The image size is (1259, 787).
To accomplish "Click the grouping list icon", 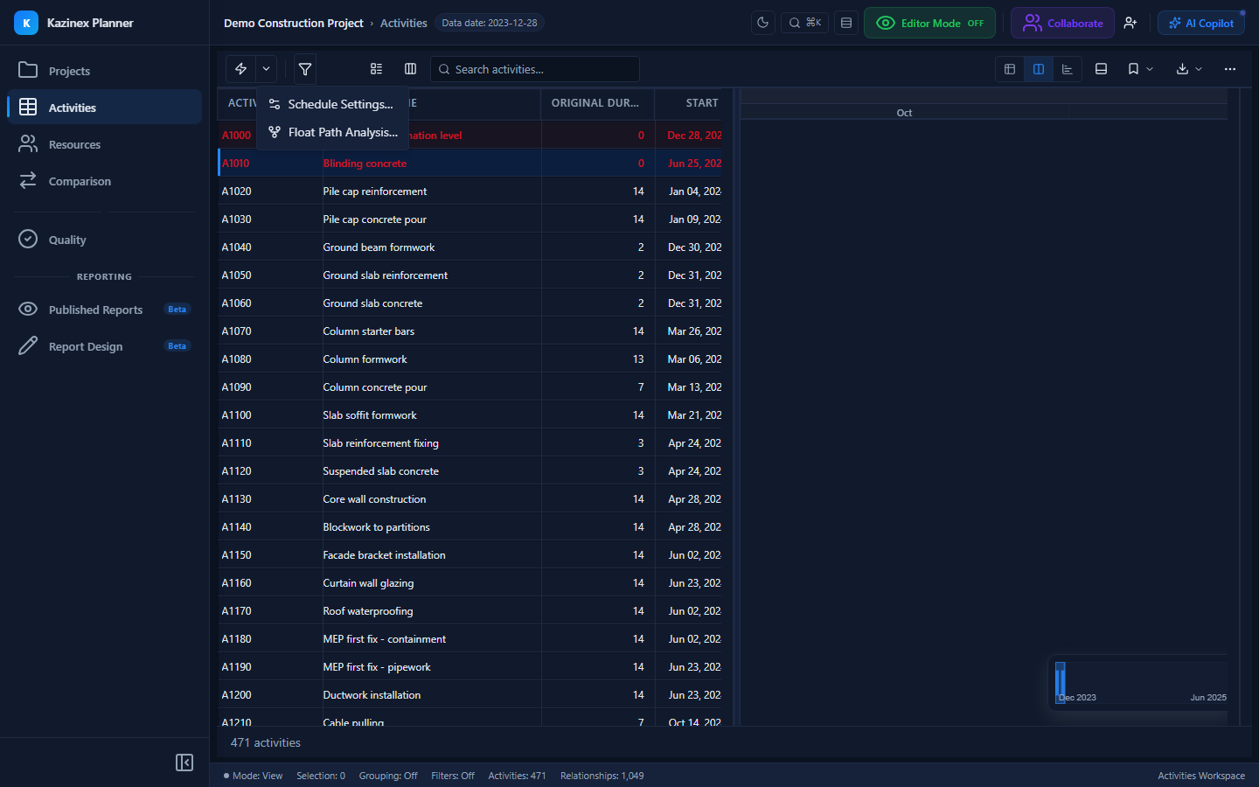I will [x=377, y=69].
